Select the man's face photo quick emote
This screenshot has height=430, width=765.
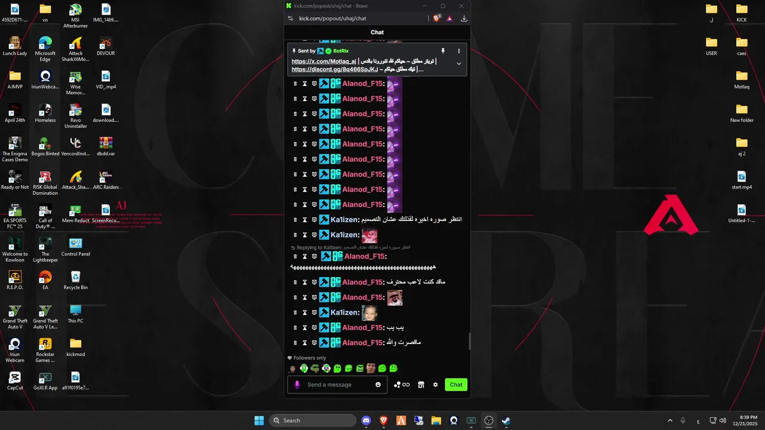pyautogui.click(x=371, y=368)
